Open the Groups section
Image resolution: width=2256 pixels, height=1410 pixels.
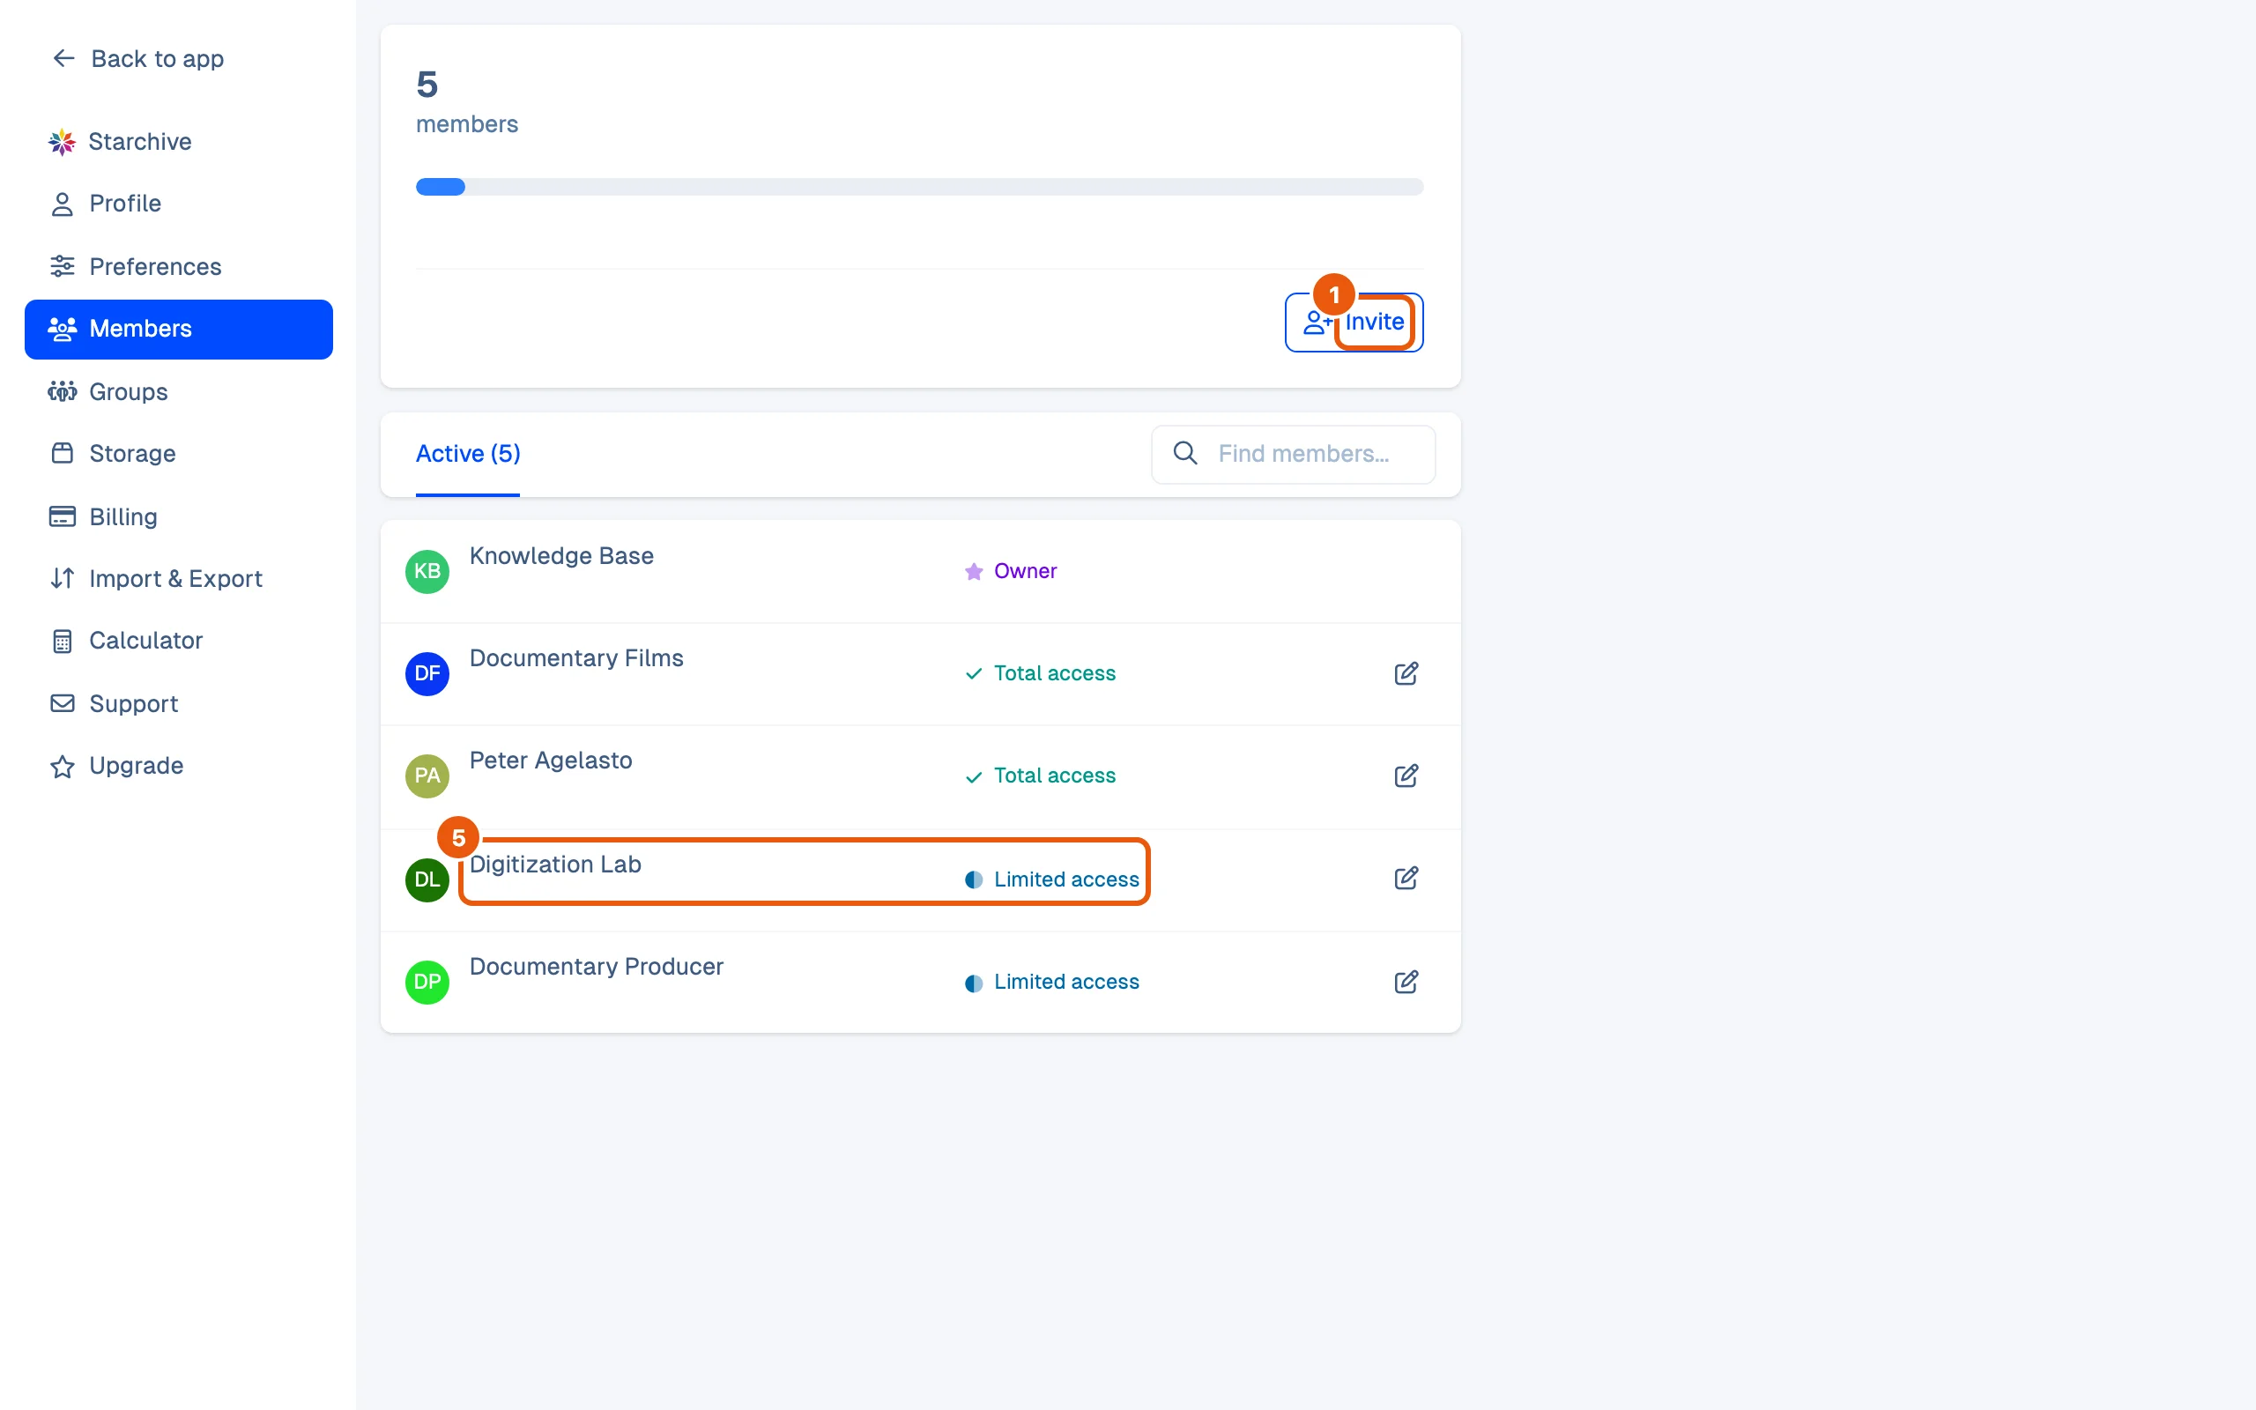coord(178,391)
